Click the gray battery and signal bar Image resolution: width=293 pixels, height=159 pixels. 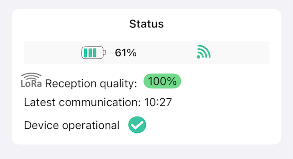coord(146,53)
